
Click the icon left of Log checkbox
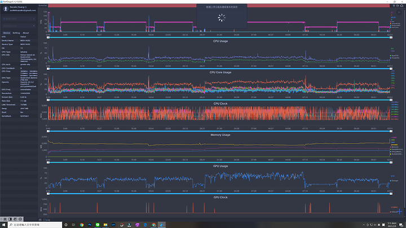point(40,220)
